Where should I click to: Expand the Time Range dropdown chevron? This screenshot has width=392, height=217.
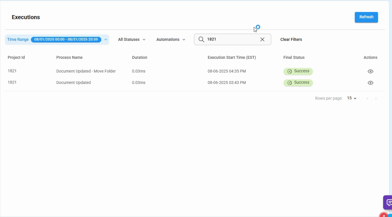(x=106, y=39)
